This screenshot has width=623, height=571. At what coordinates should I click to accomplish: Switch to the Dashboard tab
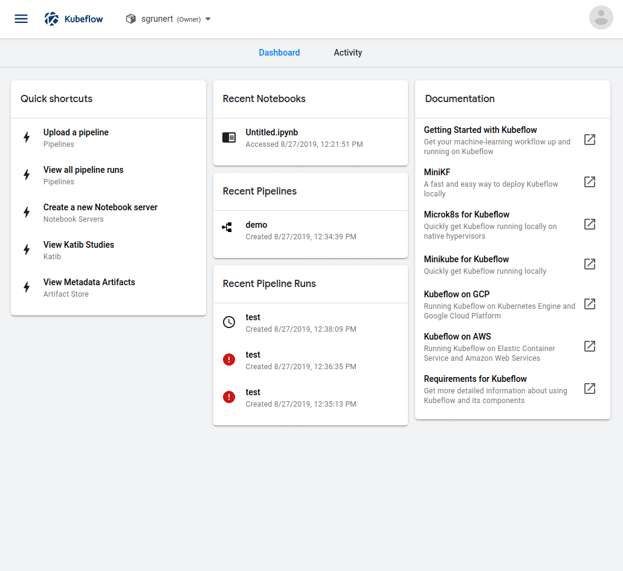[279, 53]
